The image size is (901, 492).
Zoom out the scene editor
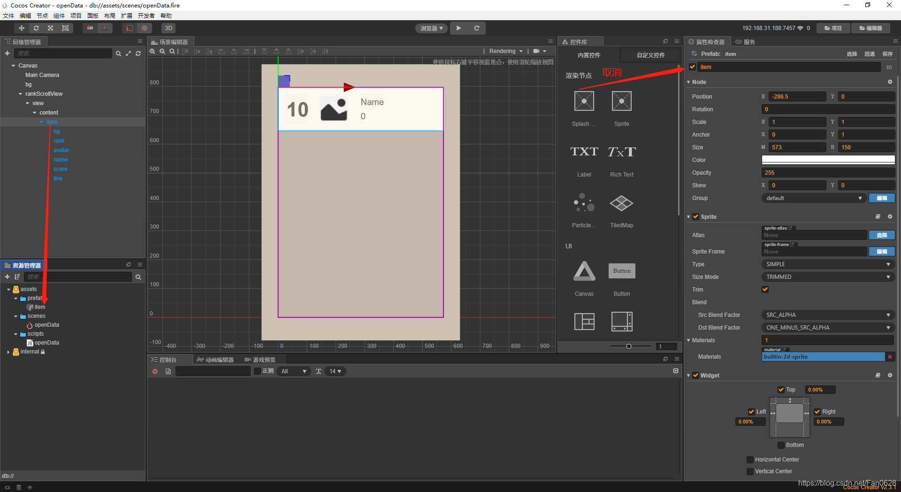162,51
